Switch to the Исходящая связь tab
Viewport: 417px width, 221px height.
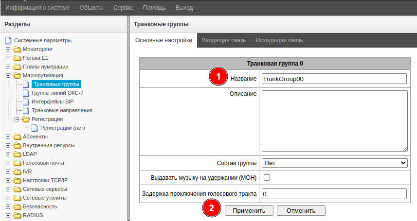click(x=279, y=40)
